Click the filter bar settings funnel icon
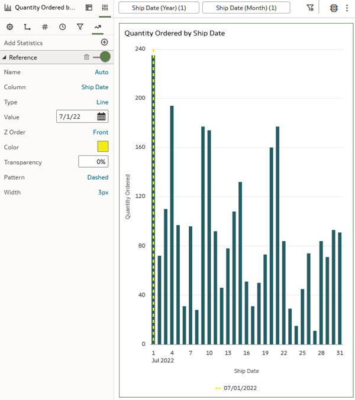The width and height of the screenshot is (355, 400). (x=310, y=8)
